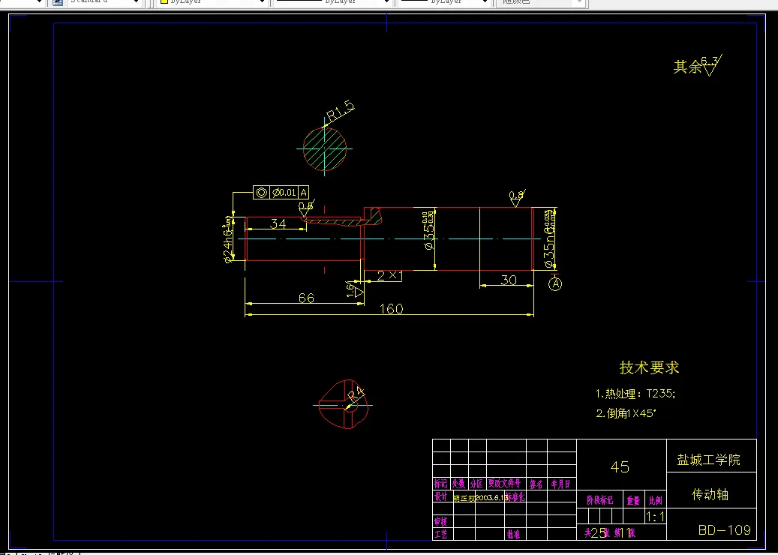Image resolution: width=778 pixels, height=555 pixels.
Task: Click the 分区 header cell
Action: [476, 484]
